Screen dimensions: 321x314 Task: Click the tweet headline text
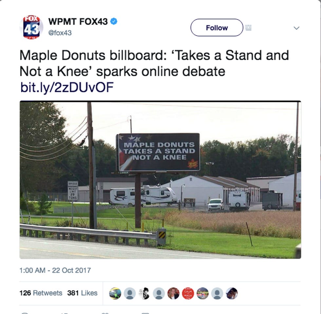[154, 63]
